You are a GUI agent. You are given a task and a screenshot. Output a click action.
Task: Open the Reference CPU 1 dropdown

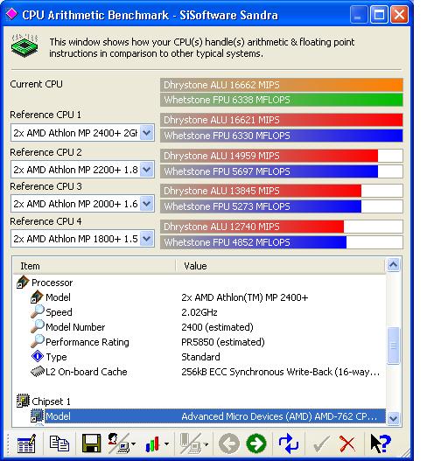(146, 133)
